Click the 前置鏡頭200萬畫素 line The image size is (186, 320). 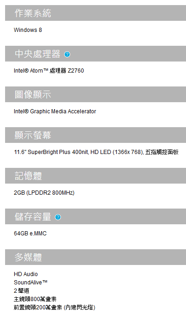(54, 308)
